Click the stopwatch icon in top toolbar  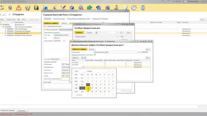[134, 8]
